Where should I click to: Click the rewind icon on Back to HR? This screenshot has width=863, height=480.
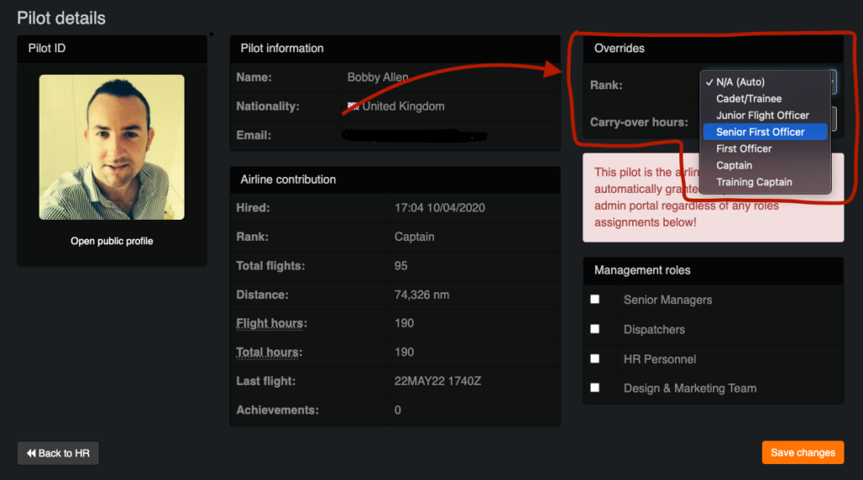coord(31,453)
